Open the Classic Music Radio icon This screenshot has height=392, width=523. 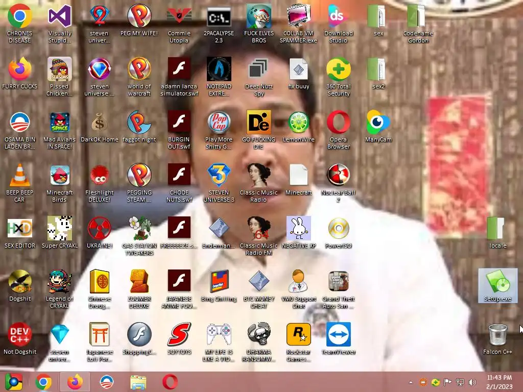[259, 183]
